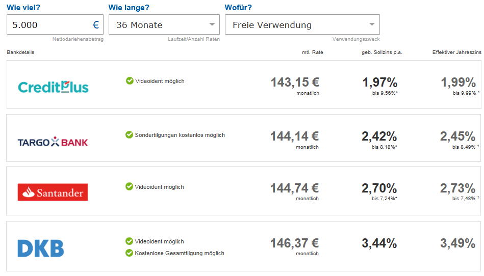Click the Bankdetails column header

tap(20, 52)
